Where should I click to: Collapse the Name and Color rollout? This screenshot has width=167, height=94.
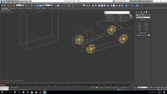point(143,33)
